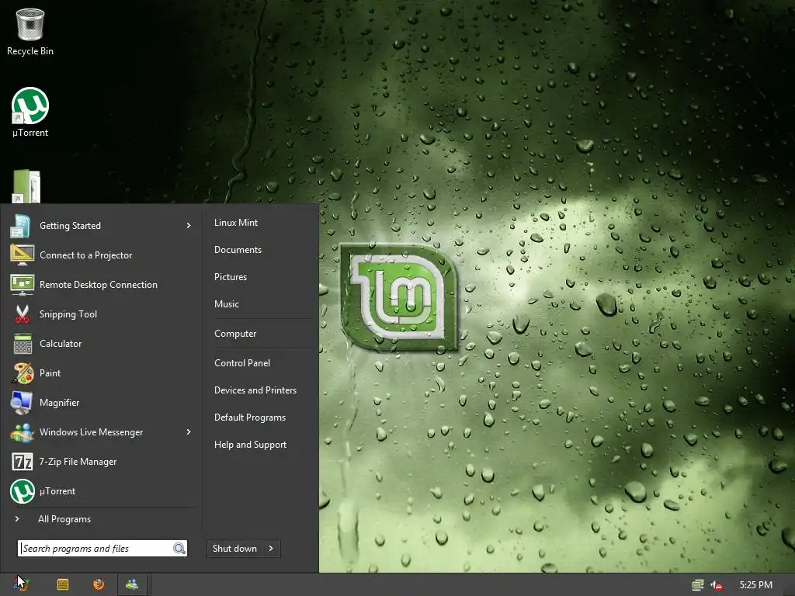Viewport: 795px width, 596px height.
Task: Select the Getting Started label
Action: (70, 226)
